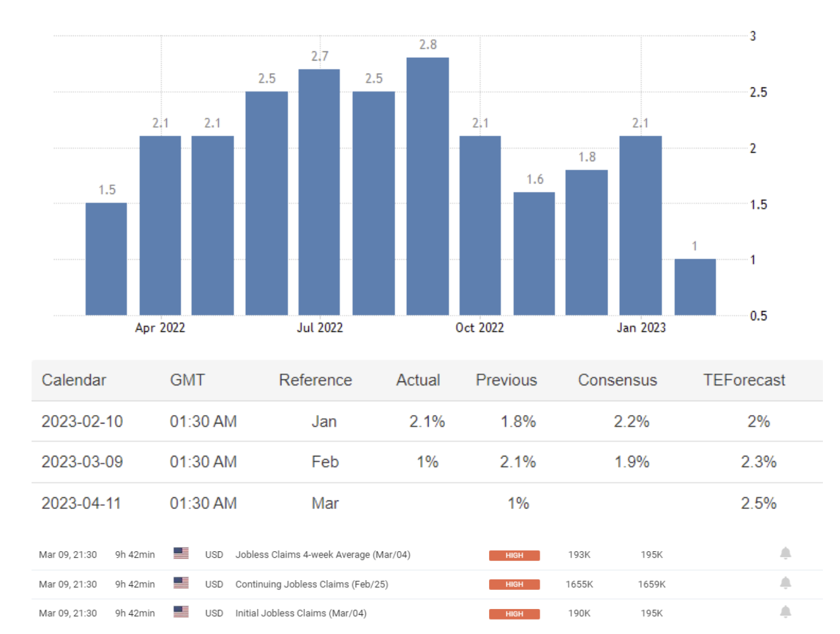
Task: Click the tallest chart bar labeled 2.8
Action: pyautogui.click(x=427, y=187)
